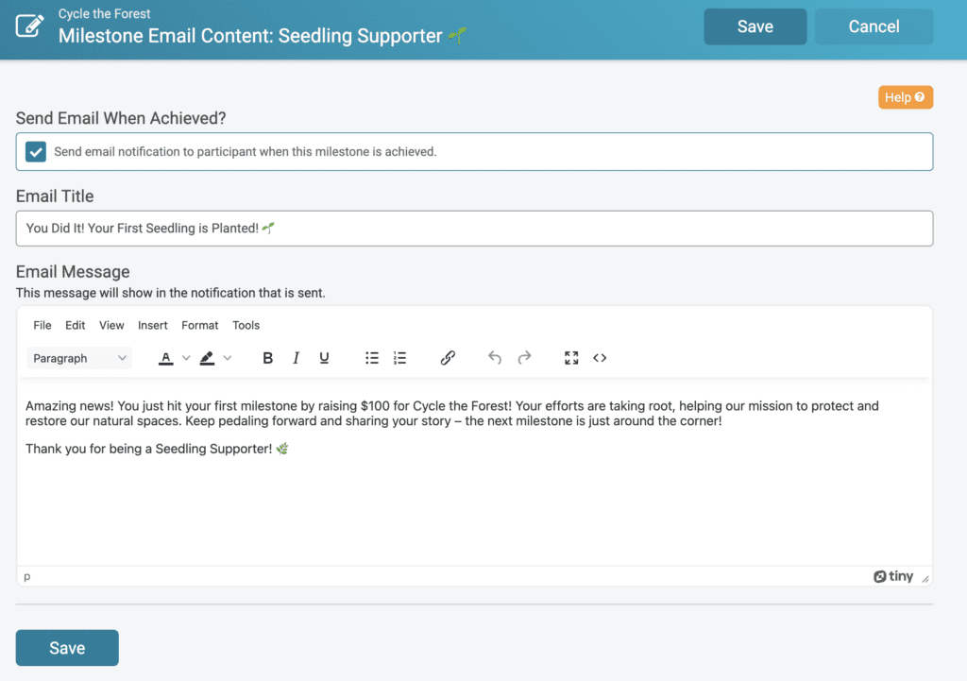This screenshot has width=967, height=681.
Task: Insert a bulleted list
Action: pos(372,358)
